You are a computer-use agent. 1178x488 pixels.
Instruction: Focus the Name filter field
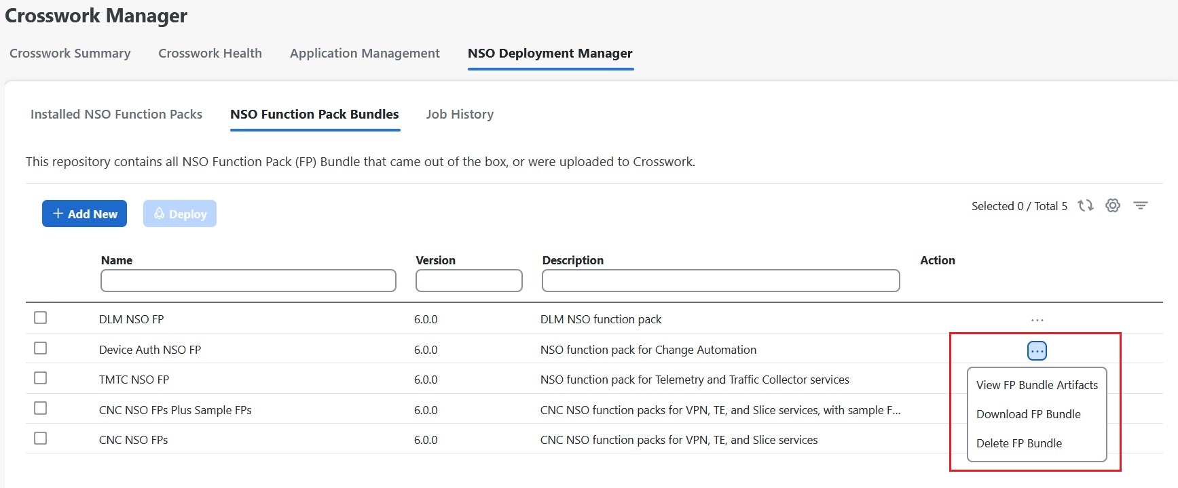click(249, 281)
